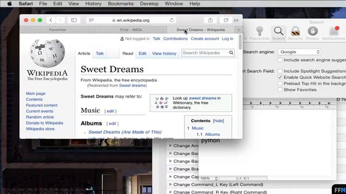The width and height of the screenshot is (346, 194).
Task: Open the Share menu in Safari
Action: [210, 20]
